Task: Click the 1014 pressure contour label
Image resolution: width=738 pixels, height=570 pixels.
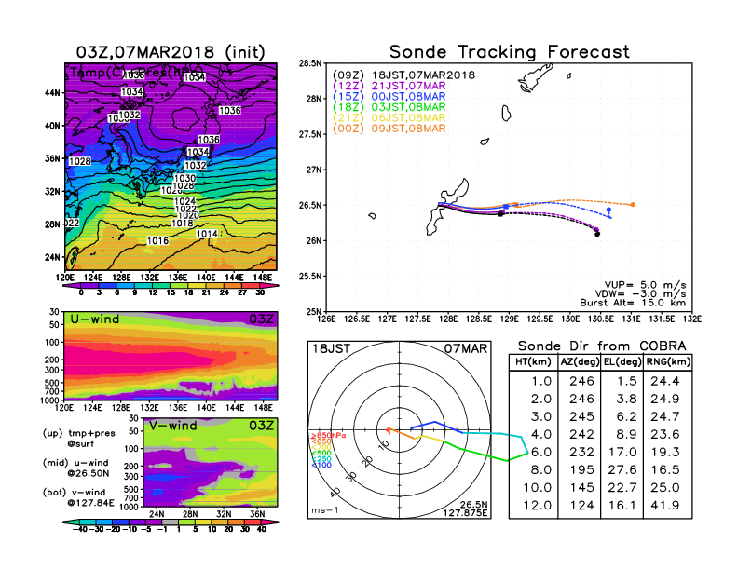Action: pyautogui.click(x=207, y=234)
